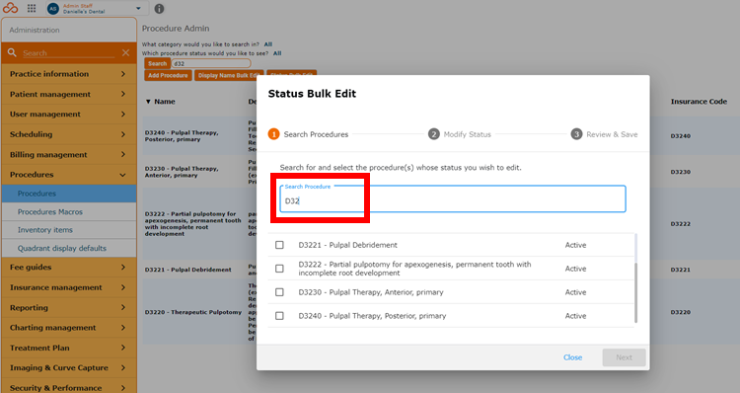Viewport: 740px width, 393px height.
Task: Open the Procedures submenu item
Action: click(x=69, y=194)
